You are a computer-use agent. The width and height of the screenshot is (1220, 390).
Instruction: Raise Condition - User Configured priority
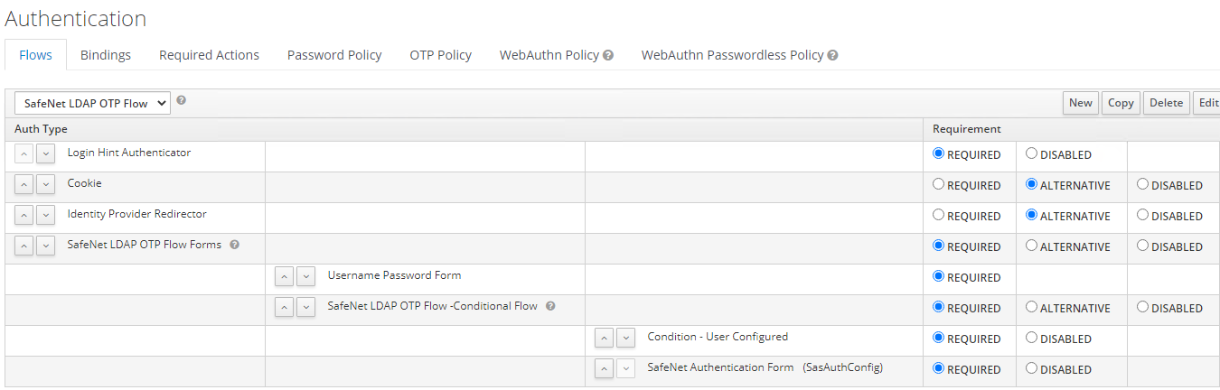[x=604, y=339]
